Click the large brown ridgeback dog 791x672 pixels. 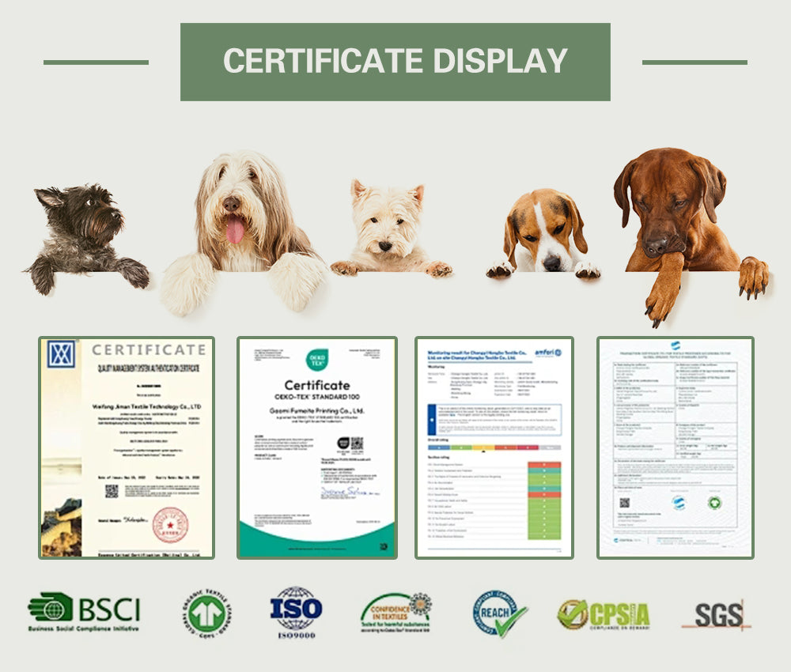point(690,235)
